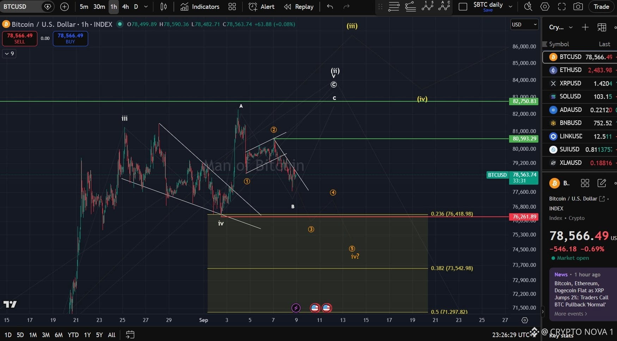The width and height of the screenshot is (617, 341).
Task: Expand the collapsed indicators legend showing 9
Action: tap(9, 54)
